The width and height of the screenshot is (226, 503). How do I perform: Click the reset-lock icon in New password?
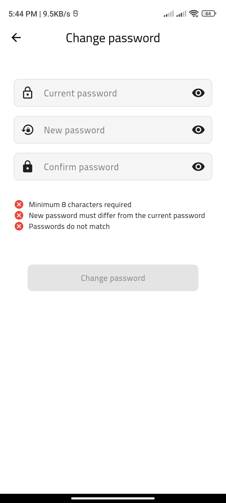pyautogui.click(x=27, y=130)
